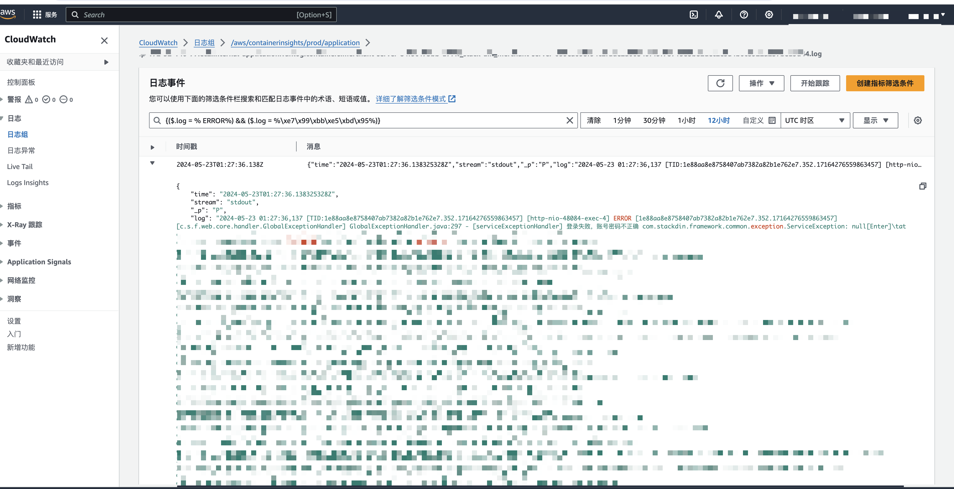
Task: Open 日志组 in sidebar
Action: pyautogui.click(x=17, y=134)
